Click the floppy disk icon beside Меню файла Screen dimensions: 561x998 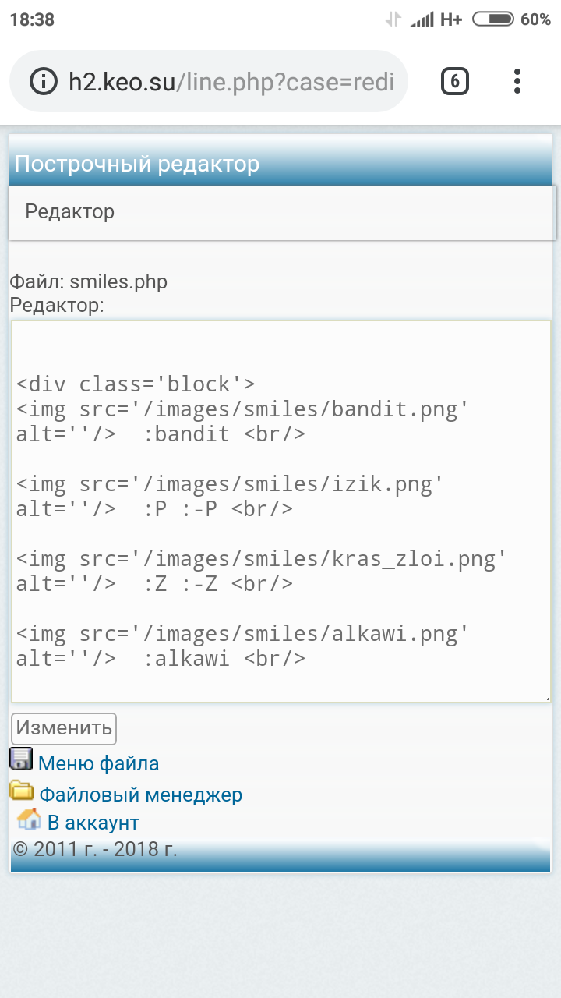(21, 759)
